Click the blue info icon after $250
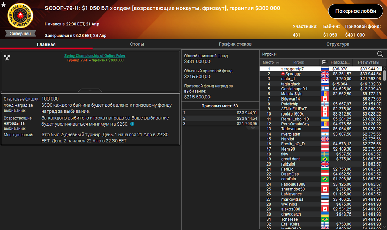387x230 pixels. [x=132, y=124]
